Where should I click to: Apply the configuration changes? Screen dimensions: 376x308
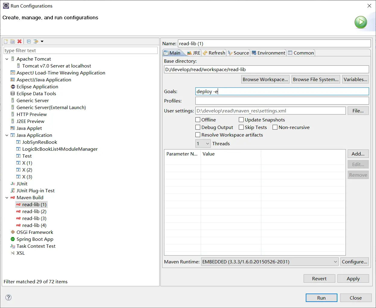tap(353, 278)
